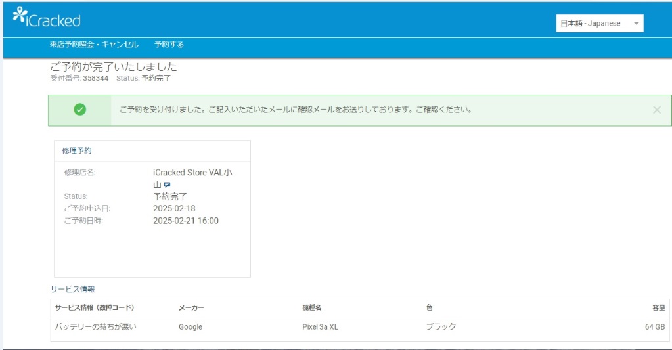
Task: Click the 修理店名 label
Action: [79, 173]
